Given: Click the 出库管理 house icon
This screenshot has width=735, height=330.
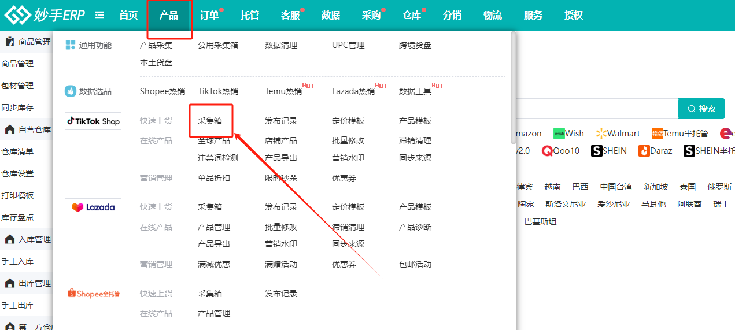Looking at the screenshot, I should tap(9, 283).
